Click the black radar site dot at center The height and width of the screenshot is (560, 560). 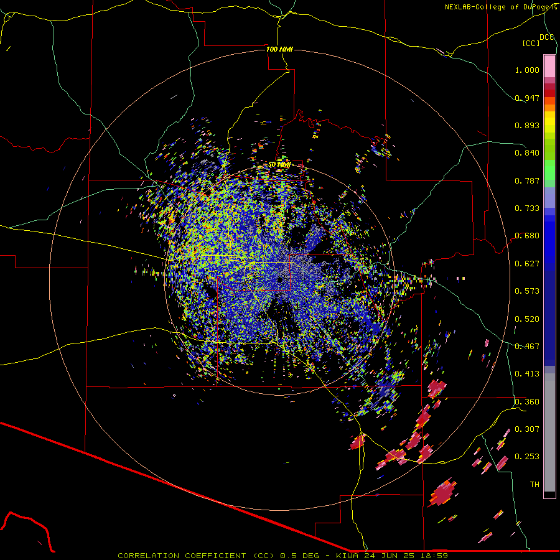(x=280, y=279)
